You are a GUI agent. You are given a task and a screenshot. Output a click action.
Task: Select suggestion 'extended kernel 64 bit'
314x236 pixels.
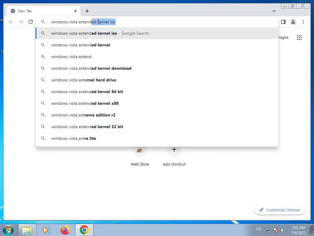157,92
